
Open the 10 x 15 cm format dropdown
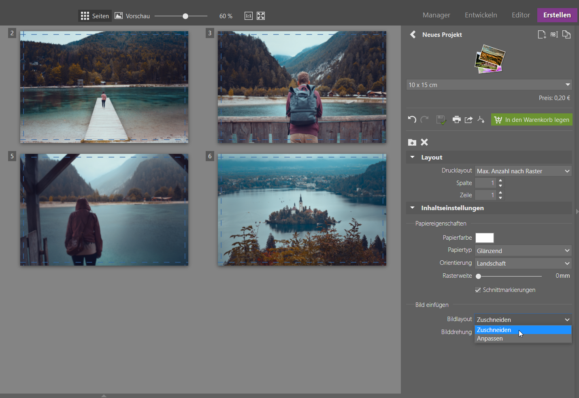(489, 85)
